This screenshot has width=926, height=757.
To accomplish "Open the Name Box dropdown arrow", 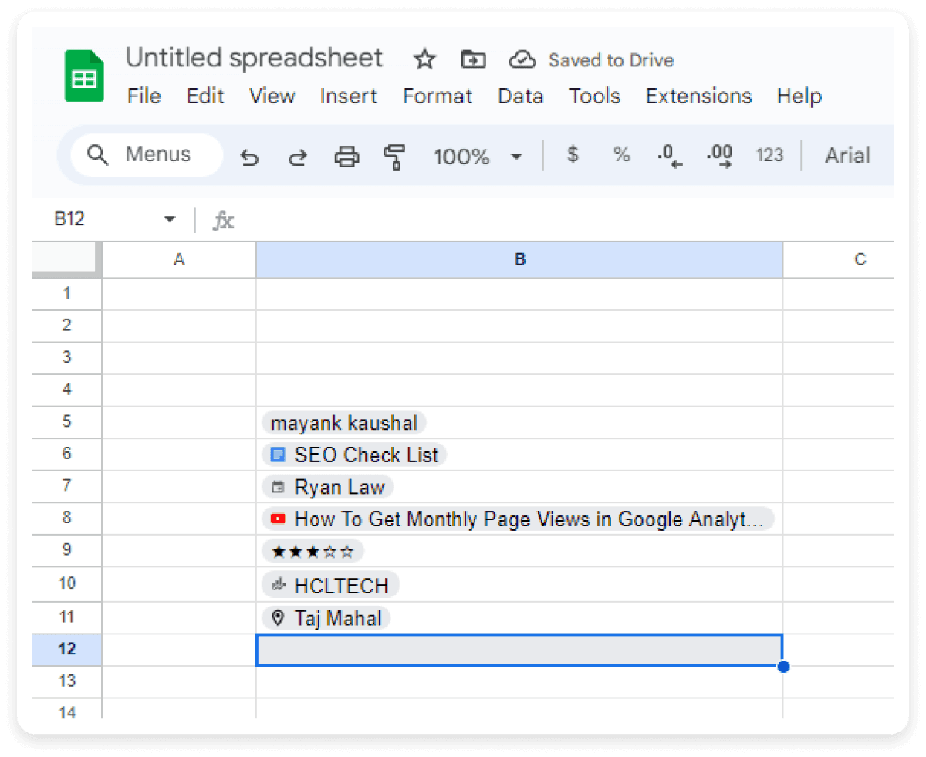I will (169, 219).
